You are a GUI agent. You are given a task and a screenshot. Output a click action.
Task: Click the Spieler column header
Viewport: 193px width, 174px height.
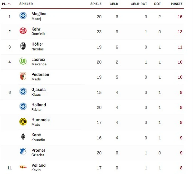click(26, 4)
